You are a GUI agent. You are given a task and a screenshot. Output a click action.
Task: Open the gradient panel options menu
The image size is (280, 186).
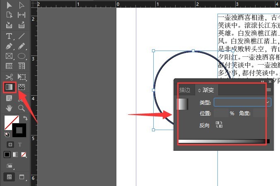(x=268, y=89)
